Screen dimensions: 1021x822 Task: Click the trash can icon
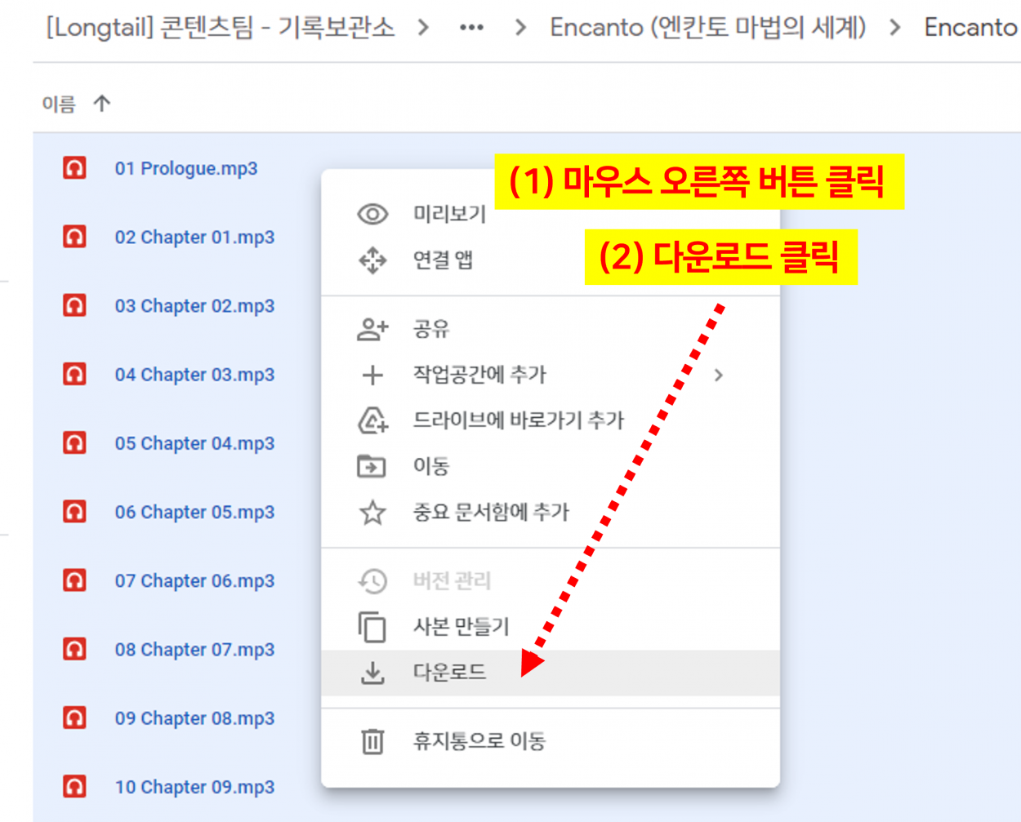(x=372, y=741)
